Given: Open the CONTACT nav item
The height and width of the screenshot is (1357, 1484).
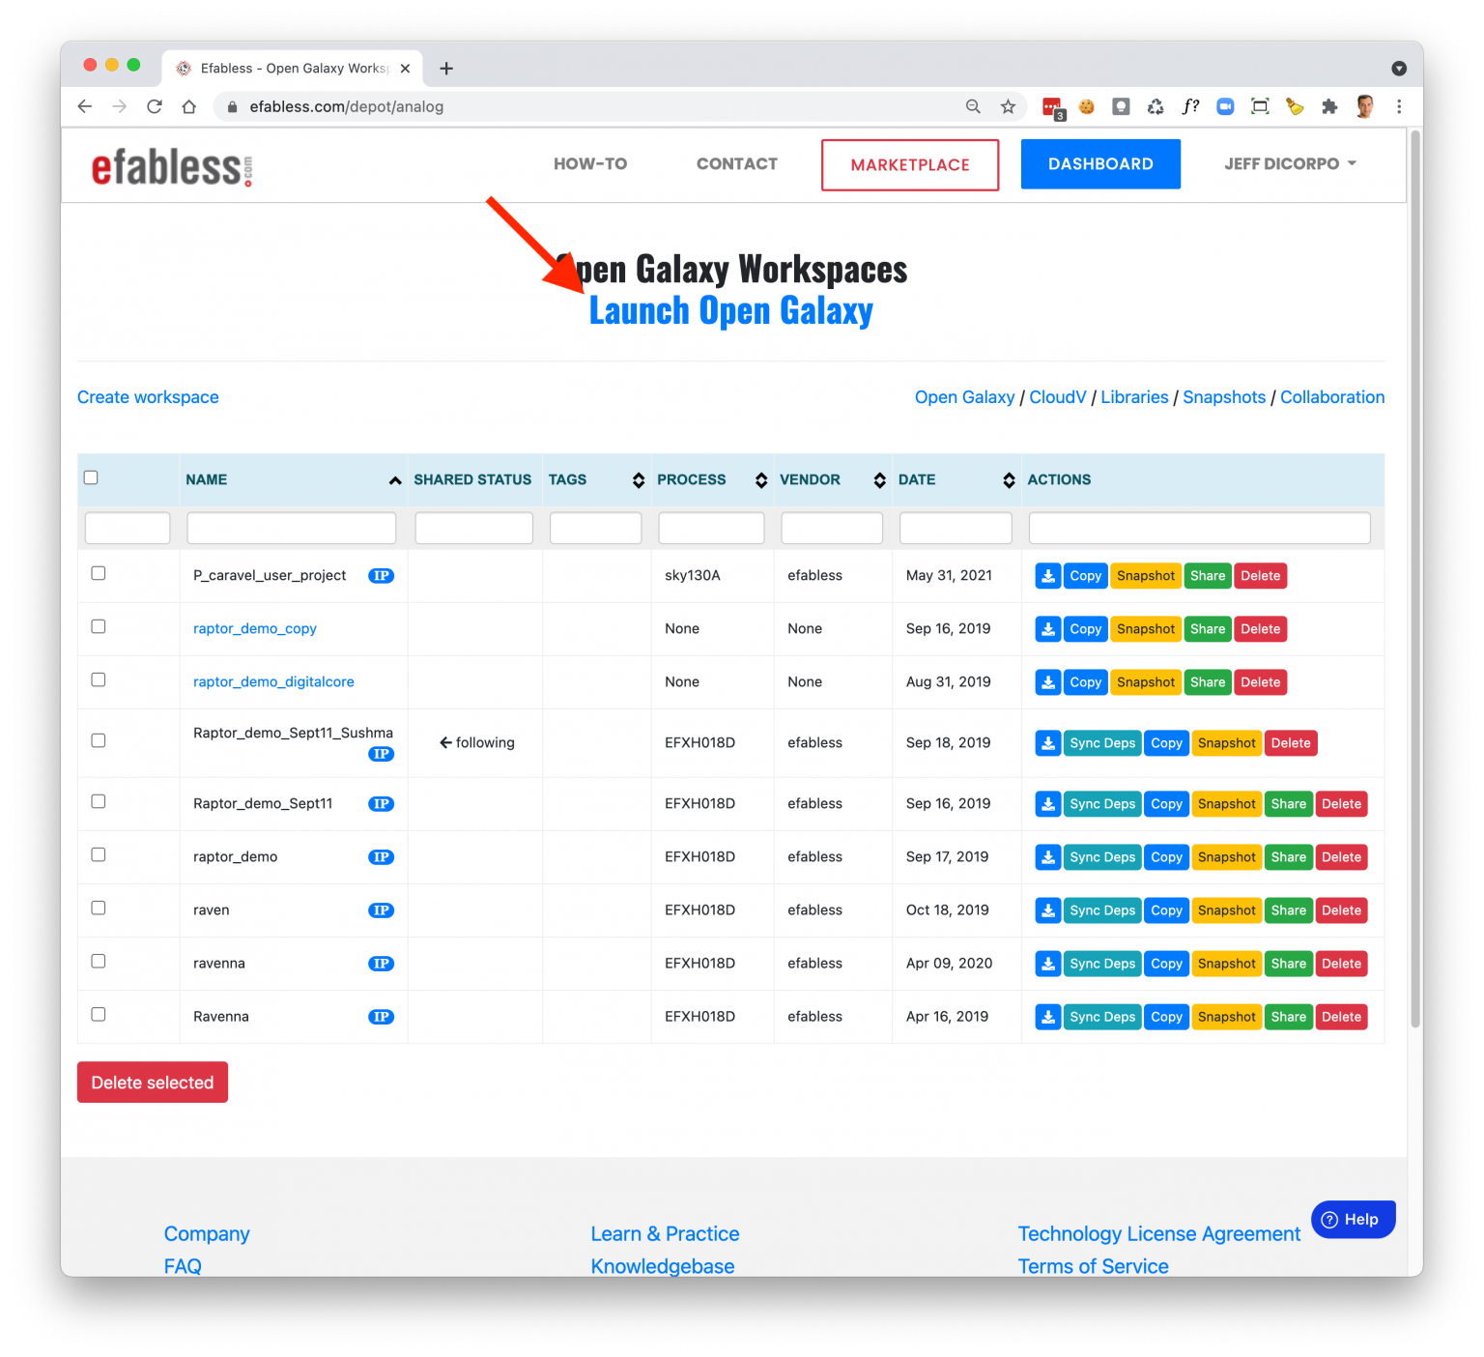Looking at the screenshot, I should coord(737,164).
